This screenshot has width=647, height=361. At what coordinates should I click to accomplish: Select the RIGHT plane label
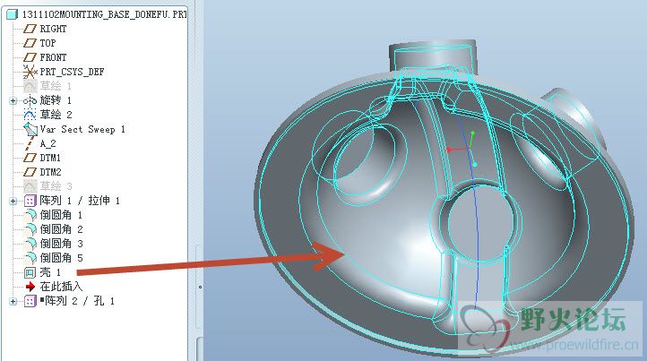53,29
